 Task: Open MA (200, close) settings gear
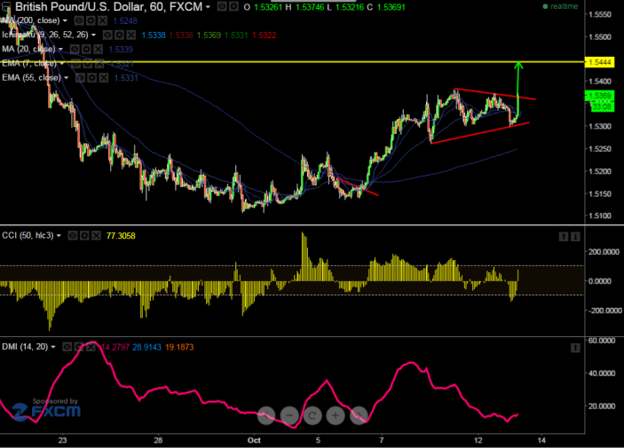point(91,20)
